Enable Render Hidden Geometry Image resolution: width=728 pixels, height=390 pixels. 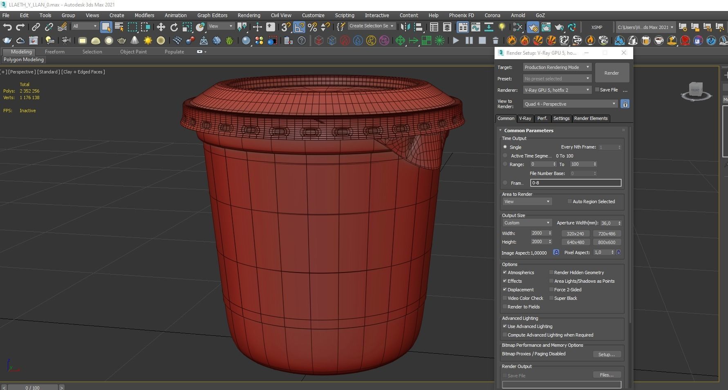point(551,272)
